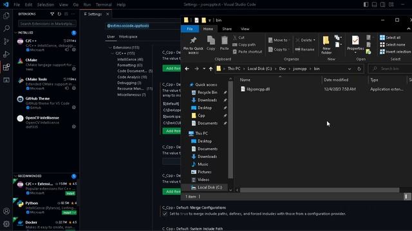Viewport: 412px width, 231px height.
Task: Open the Selection menu in VS Code
Action: [46, 4]
